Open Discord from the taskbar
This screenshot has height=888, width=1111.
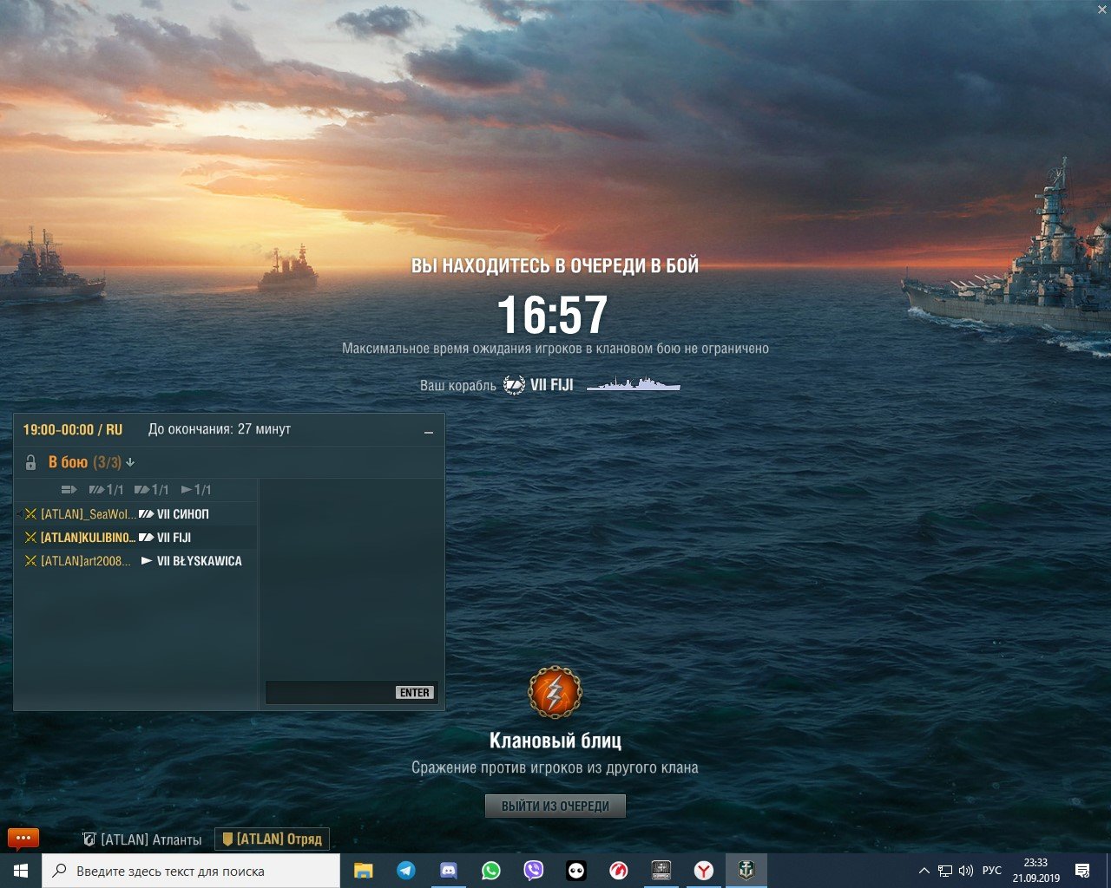click(x=449, y=871)
